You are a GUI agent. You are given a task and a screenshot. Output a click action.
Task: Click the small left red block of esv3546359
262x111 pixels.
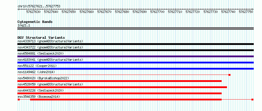[19, 100]
